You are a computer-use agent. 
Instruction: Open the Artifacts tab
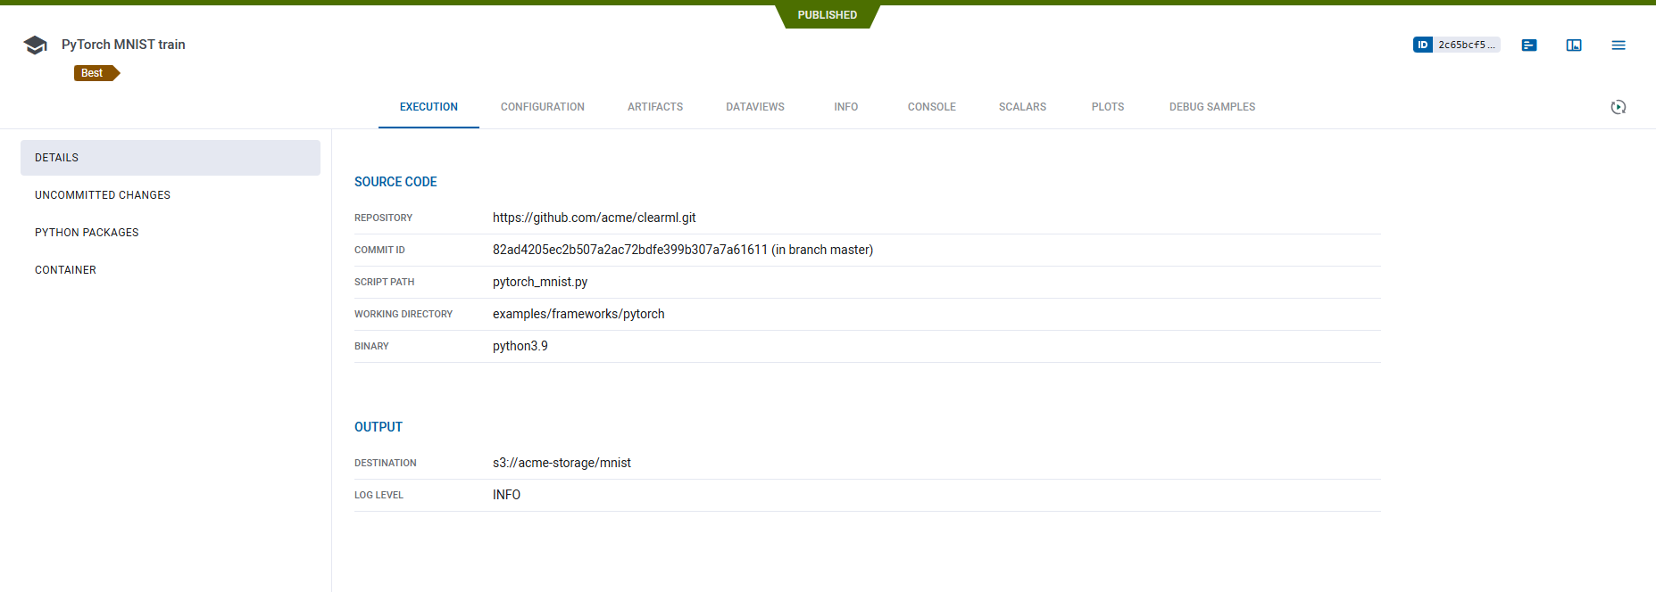pos(654,107)
